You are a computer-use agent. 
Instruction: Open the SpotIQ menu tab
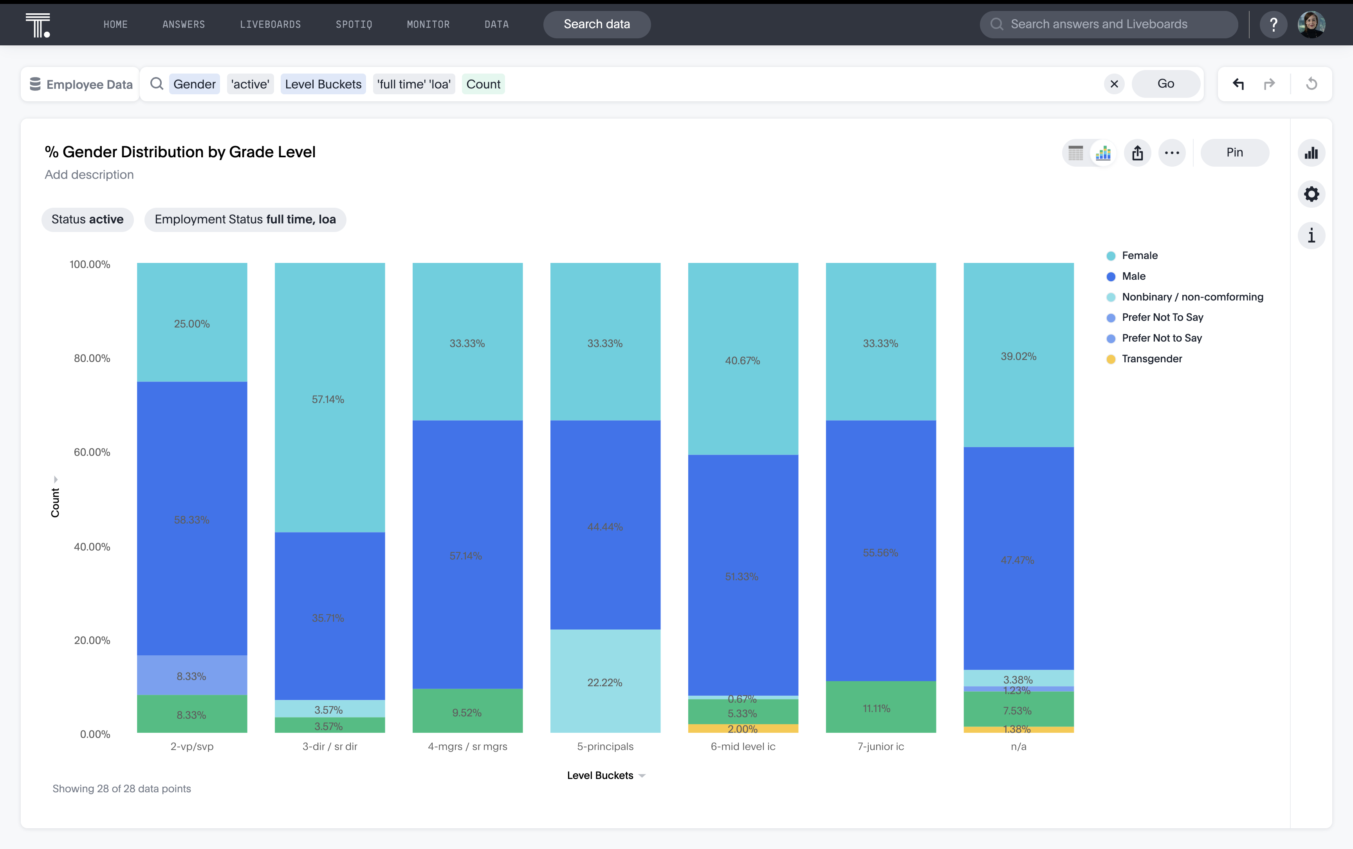pos(354,23)
